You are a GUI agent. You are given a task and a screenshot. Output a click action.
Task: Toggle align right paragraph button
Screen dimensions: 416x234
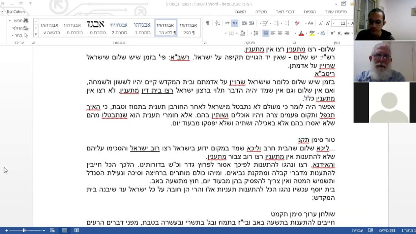click(287, 33)
